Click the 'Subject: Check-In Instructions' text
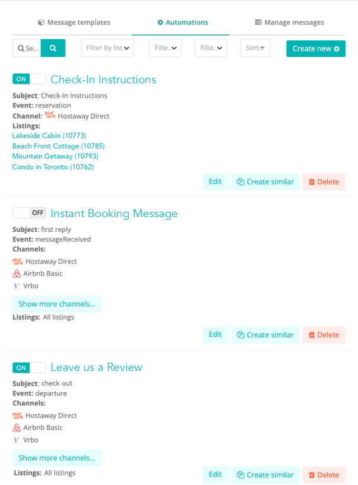 [x=59, y=95]
